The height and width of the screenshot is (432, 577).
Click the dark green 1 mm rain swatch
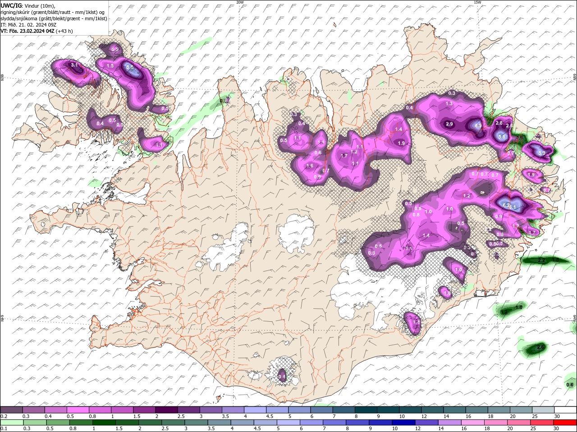pyautogui.click(x=103, y=423)
